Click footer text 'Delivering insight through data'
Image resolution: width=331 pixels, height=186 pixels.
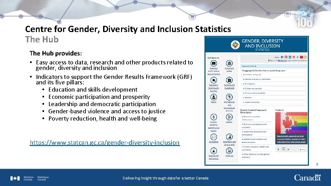coord(149,178)
